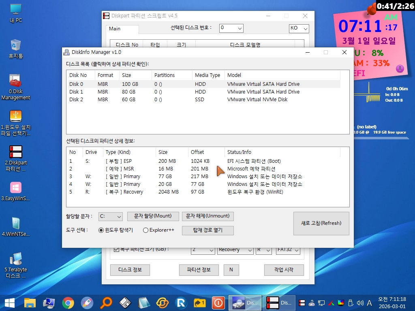The height and width of the screenshot is (311, 415).
Task: Toggle 복구 파티션 크기 checkbox in Diskpart window
Action: pos(116,249)
